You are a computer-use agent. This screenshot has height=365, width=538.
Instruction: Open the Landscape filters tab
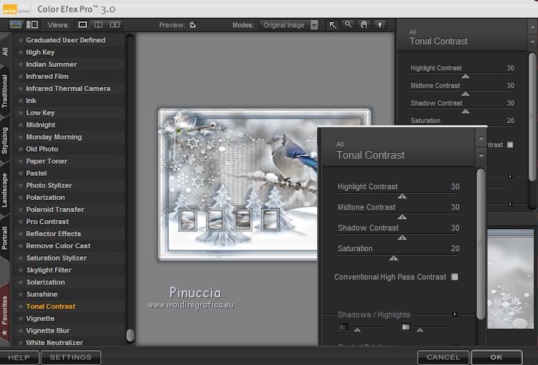(5, 191)
